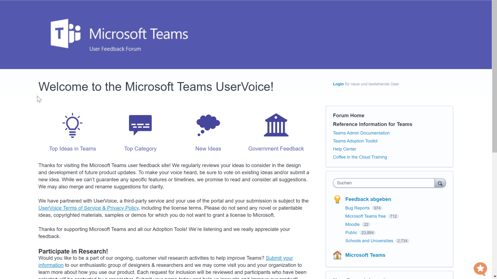Select the Top Category speech bubble icon
The height and width of the screenshot is (279, 497).
coord(140,125)
